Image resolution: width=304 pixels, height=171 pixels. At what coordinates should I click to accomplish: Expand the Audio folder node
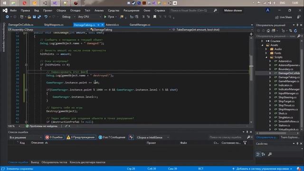[x=266, y=49]
